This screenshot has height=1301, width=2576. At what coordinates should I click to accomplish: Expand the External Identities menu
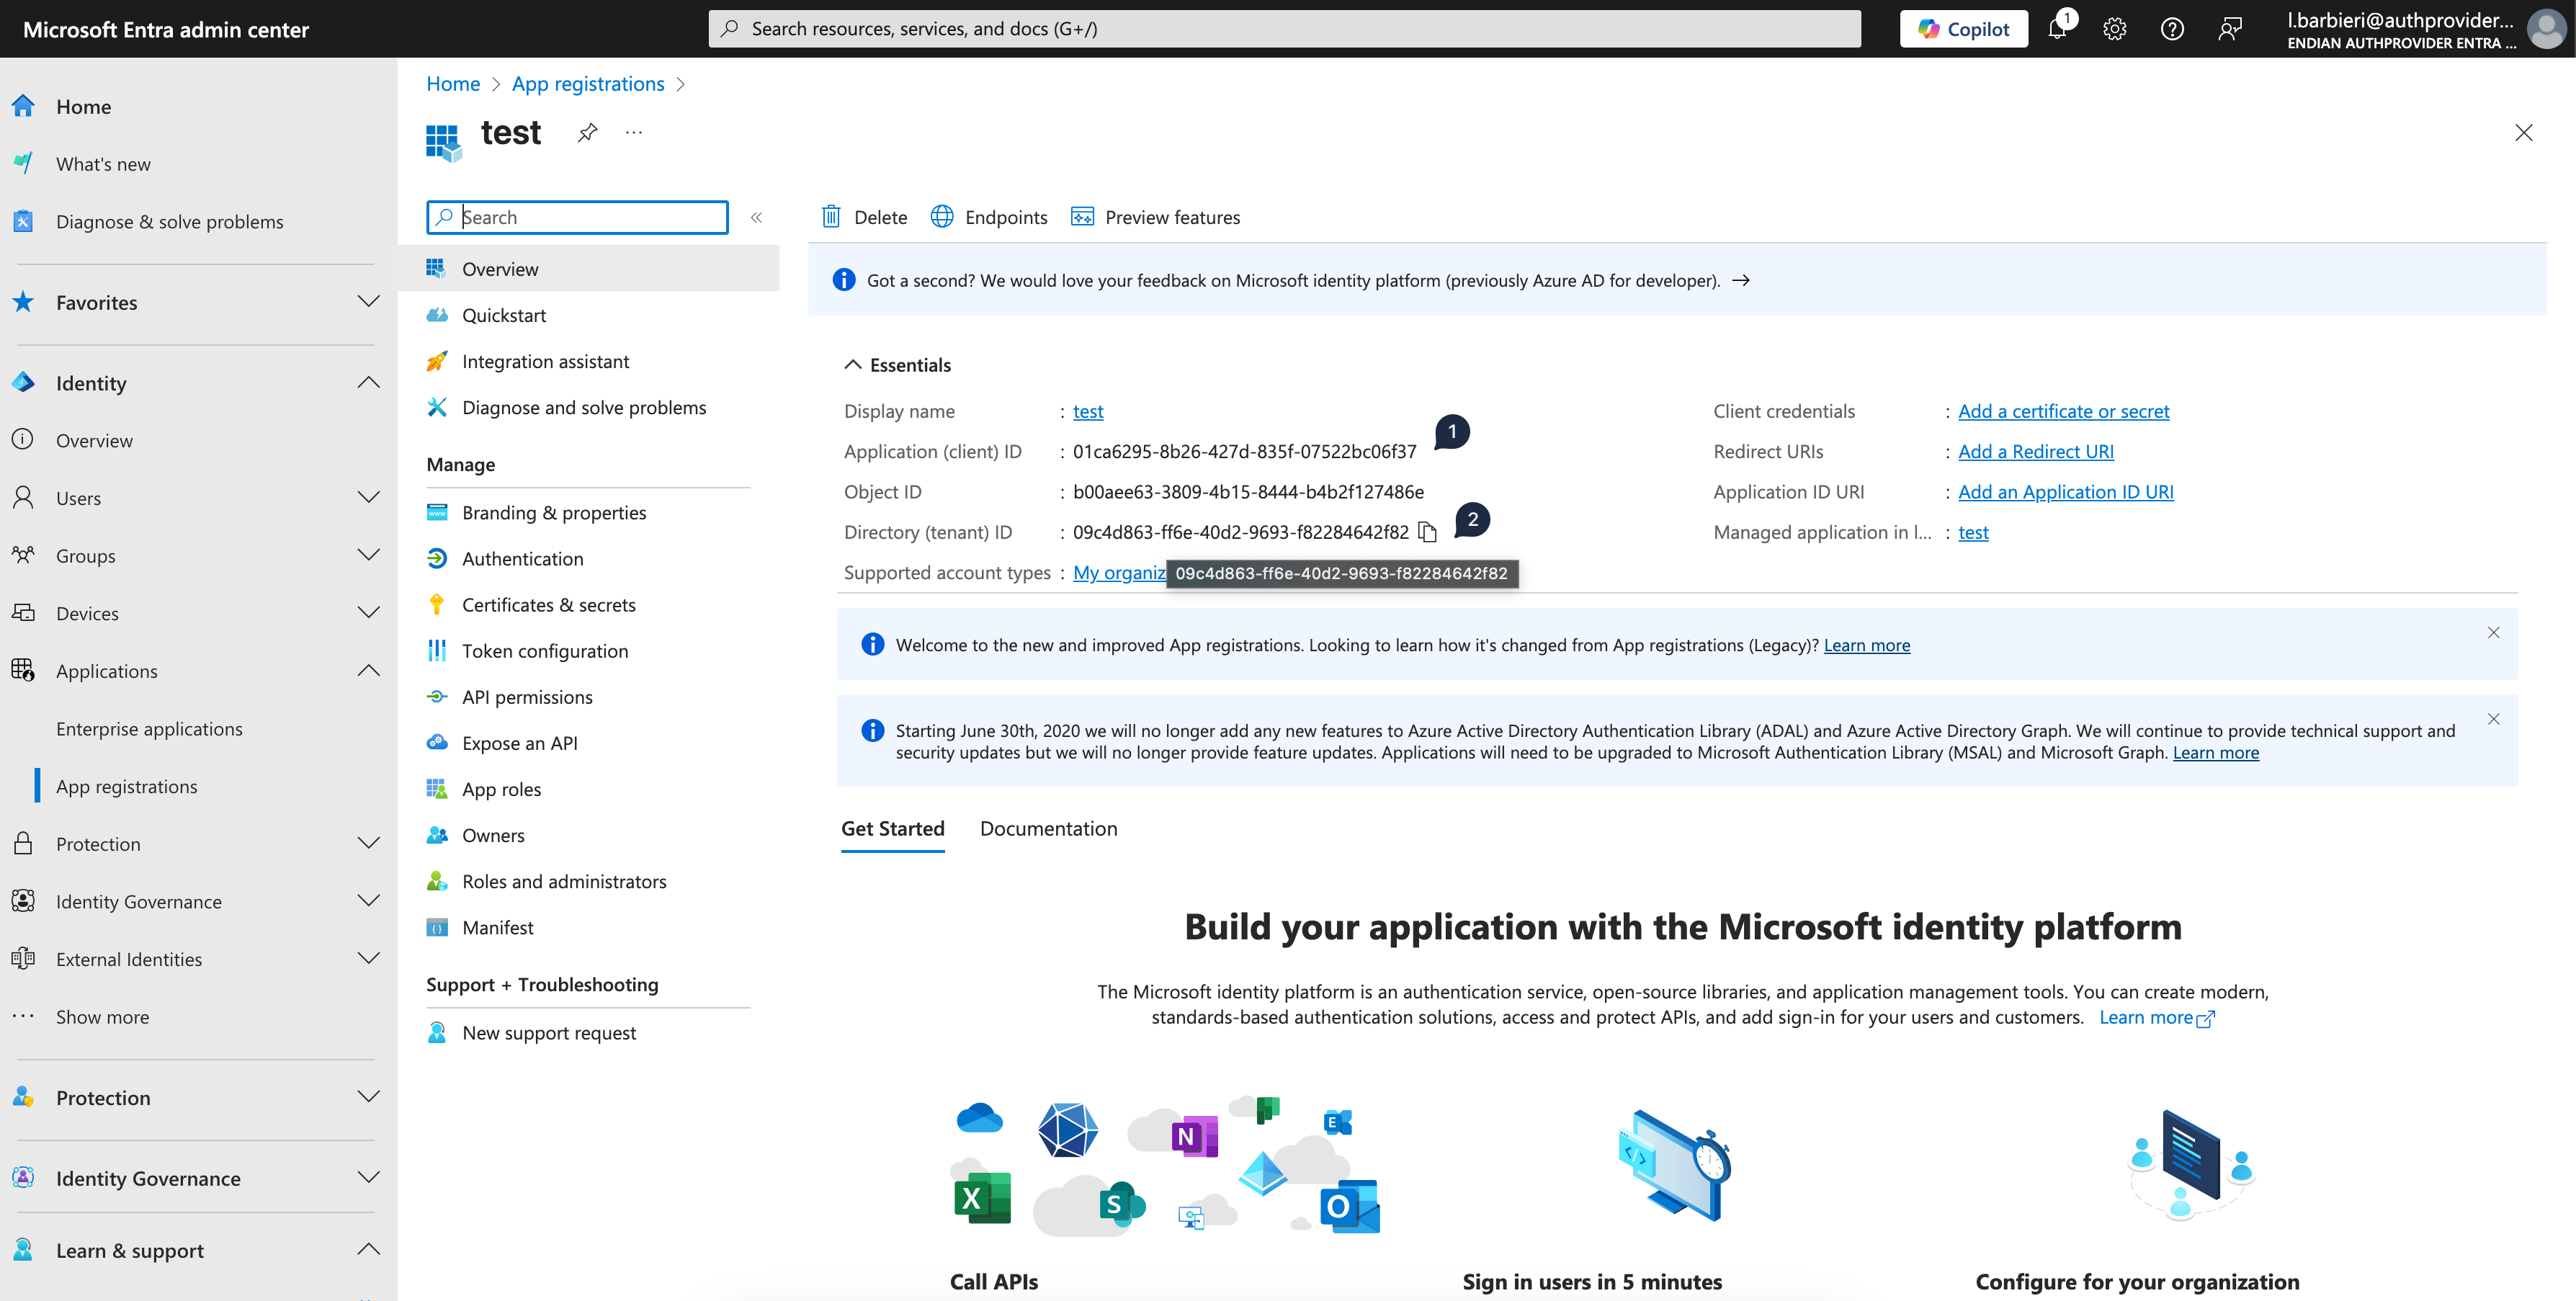point(369,959)
